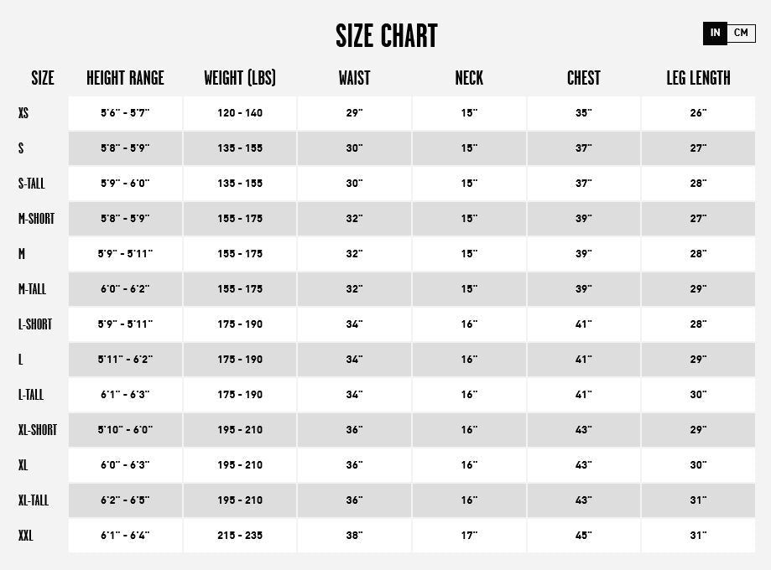Select the M-TALL size row label
771x570 pixels.
click(32, 289)
